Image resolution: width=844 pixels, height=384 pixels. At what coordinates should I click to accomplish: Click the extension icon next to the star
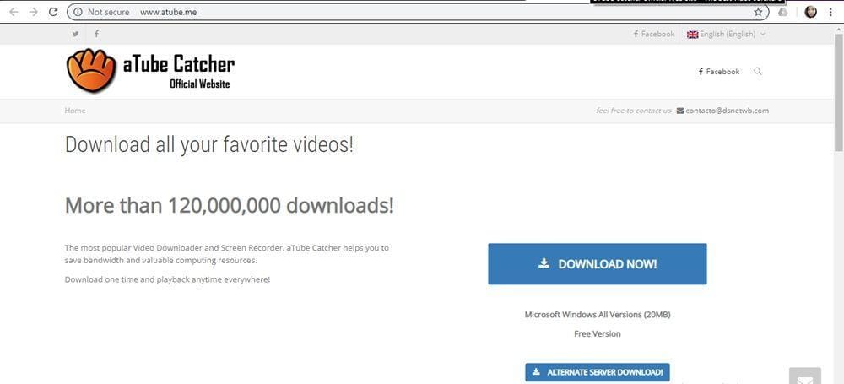(x=783, y=13)
